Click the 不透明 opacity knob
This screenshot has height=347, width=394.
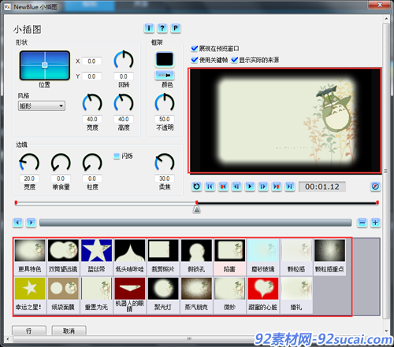(165, 104)
